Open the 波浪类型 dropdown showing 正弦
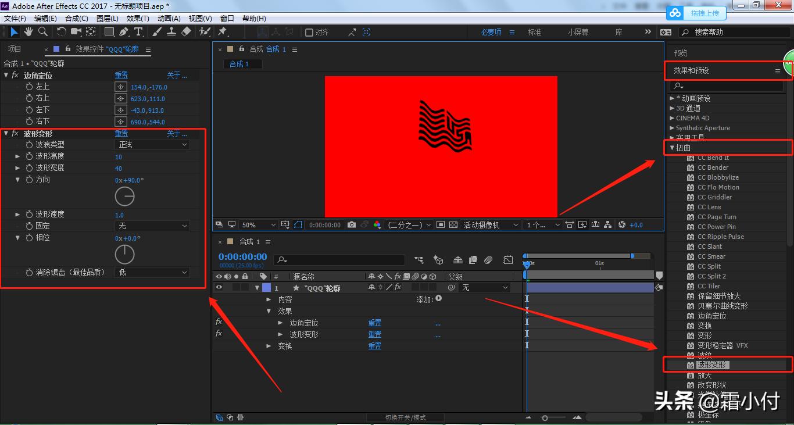The height and width of the screenshot is (425, 794). pos(152,145)
